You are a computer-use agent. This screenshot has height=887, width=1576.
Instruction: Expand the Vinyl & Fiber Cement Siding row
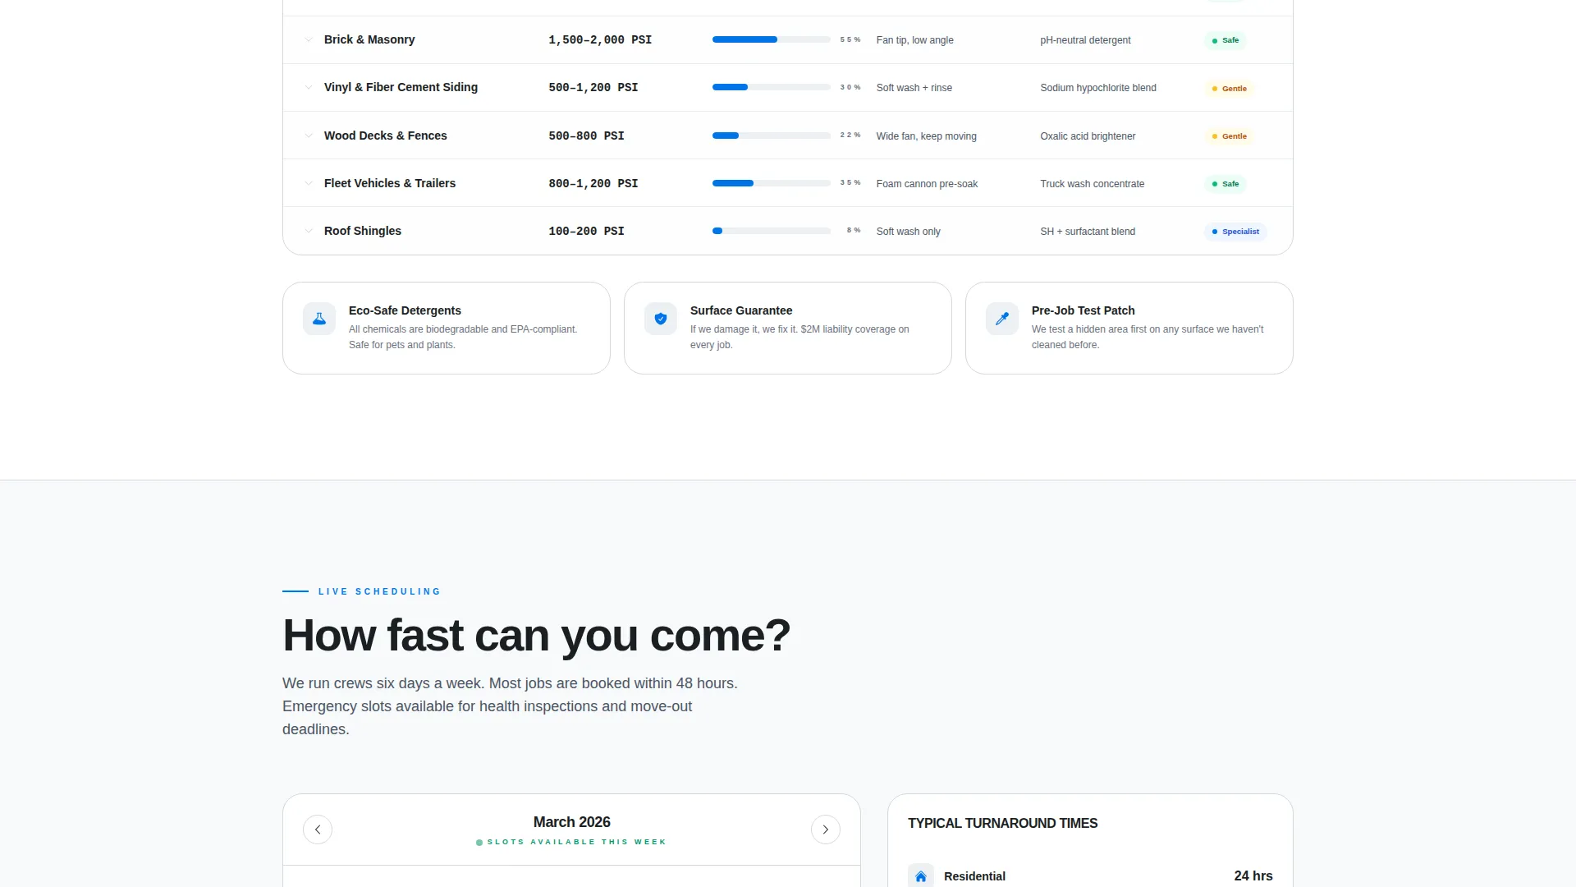pos(309,87)
